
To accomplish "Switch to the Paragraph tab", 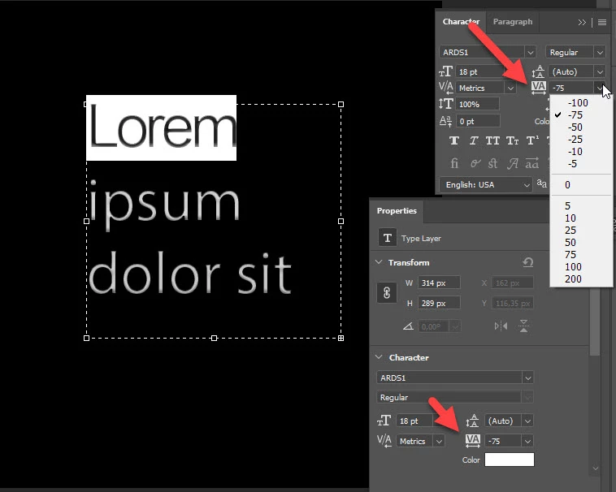I will pyautogui.click(x=512, y=22).
